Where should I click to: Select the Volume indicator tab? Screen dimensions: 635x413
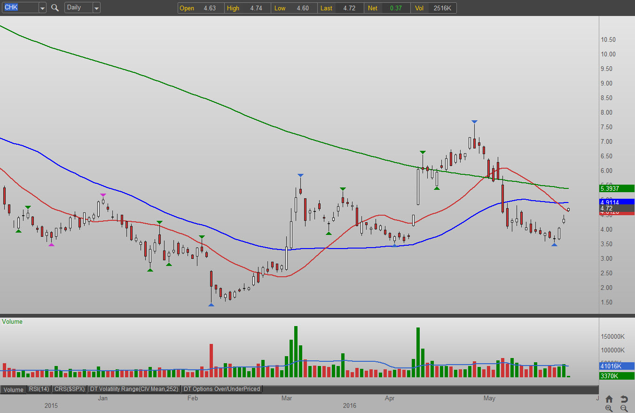click(x=14, y=389)
